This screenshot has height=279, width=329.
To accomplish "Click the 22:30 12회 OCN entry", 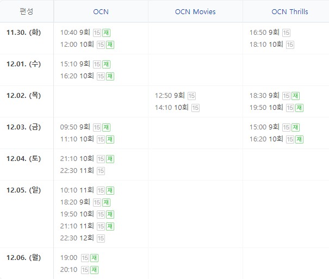I will click(77, 238).
